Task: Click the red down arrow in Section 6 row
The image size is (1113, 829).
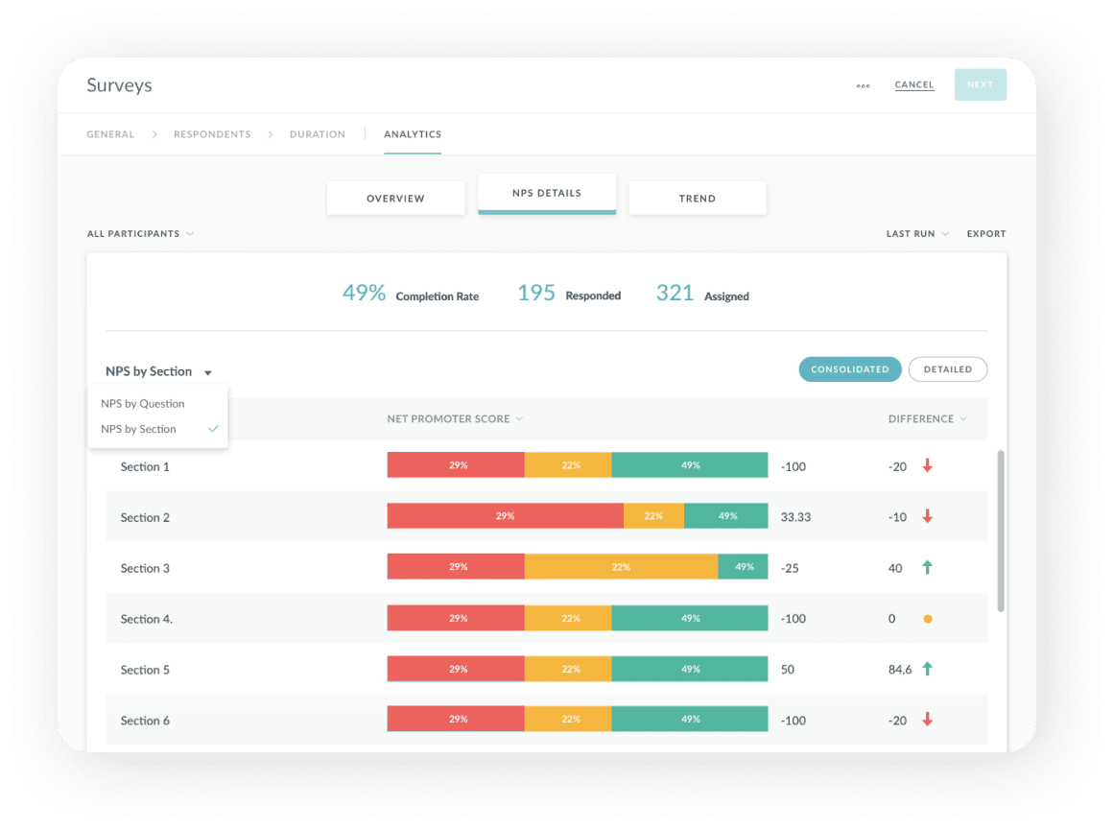Action: point(927,720)
